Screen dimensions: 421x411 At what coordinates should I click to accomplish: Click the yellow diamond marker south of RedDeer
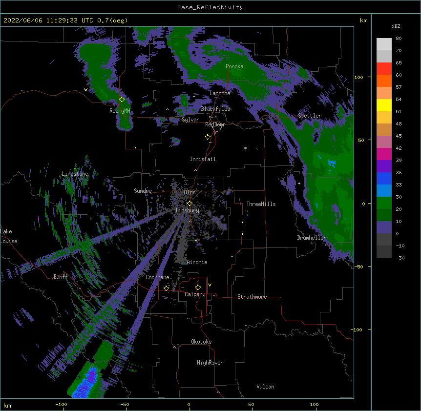pyautogui.click(x=208, y=137)
